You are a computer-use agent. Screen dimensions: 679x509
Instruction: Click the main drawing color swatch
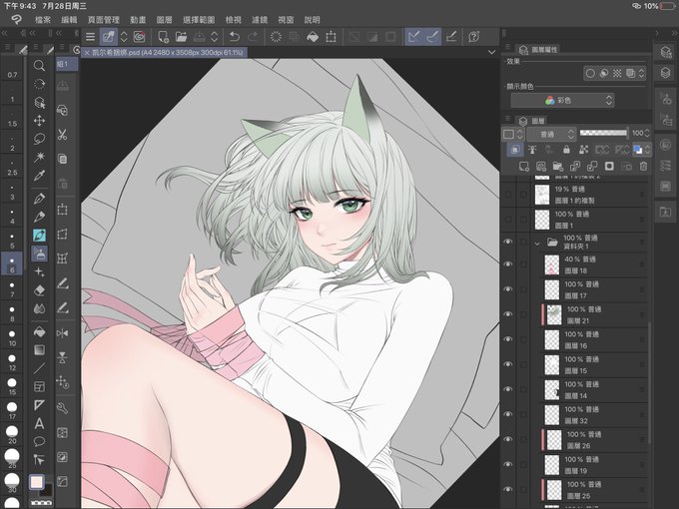click(36, 482)
